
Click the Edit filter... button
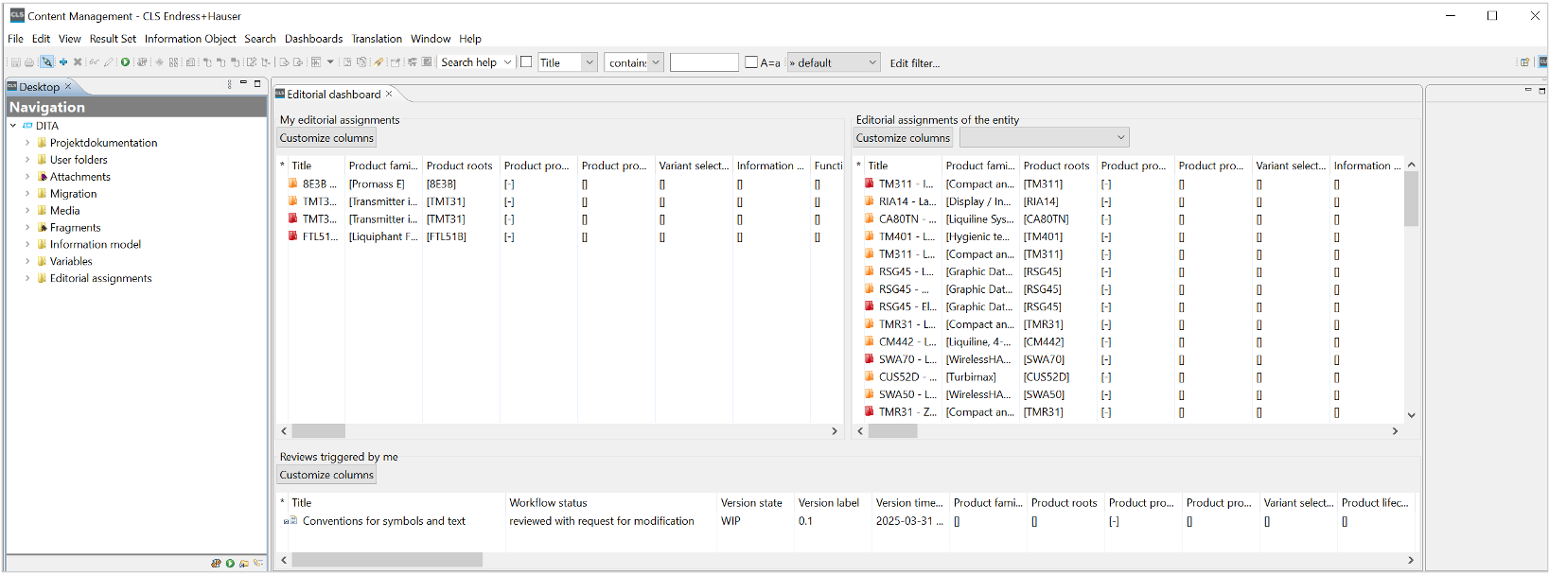(914, 63)
